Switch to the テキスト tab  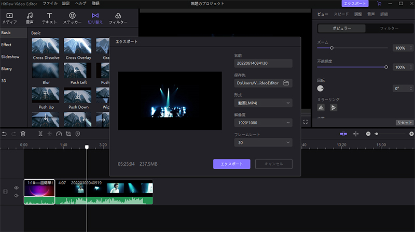pos(49,19)
